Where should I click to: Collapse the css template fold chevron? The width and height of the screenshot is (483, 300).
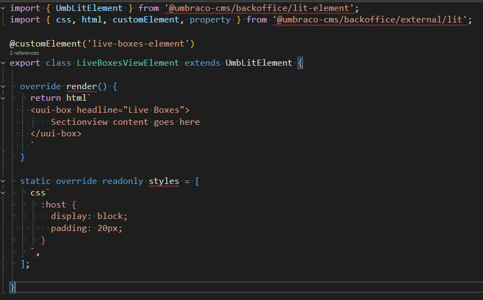[x=3, y=193]
